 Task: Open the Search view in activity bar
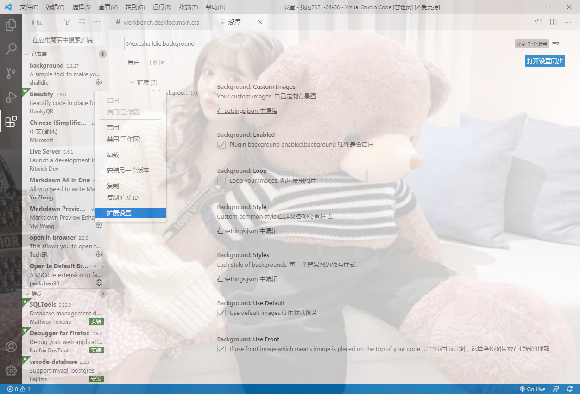click(x=11, y=49)
